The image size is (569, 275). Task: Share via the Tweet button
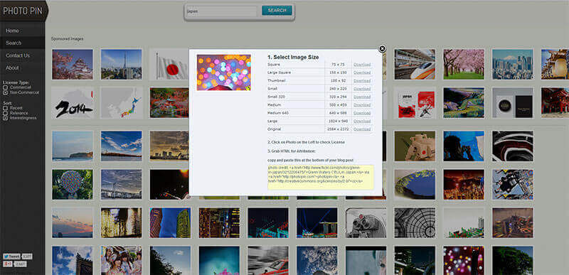click(11, 257)
